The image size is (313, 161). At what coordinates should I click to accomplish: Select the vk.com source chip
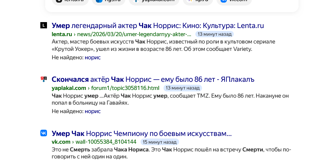(234, 1)
